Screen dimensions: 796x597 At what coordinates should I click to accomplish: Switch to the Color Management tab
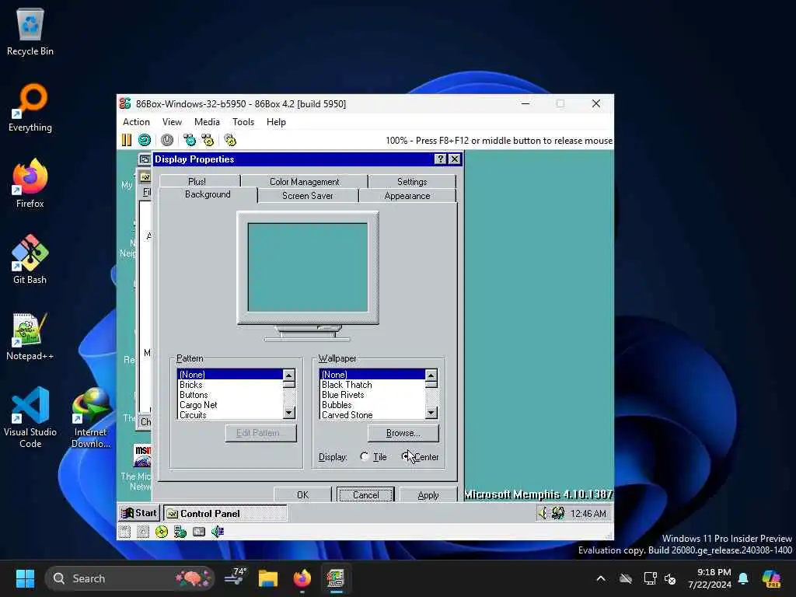pos(304,181)
